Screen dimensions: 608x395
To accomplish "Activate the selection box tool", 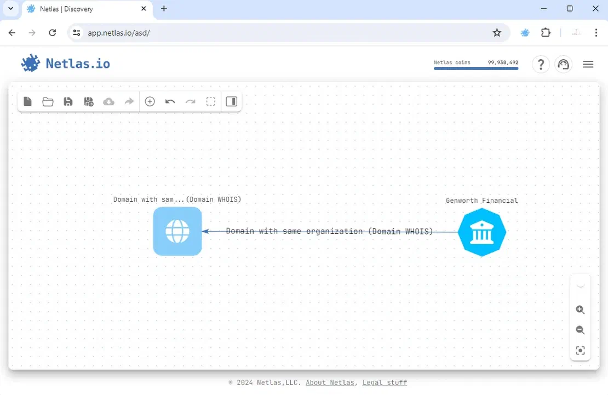I will (210, 101).
